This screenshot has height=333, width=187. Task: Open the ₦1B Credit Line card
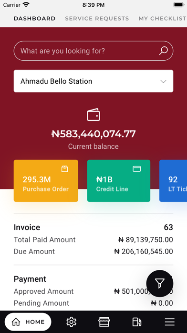click(119, 181)
